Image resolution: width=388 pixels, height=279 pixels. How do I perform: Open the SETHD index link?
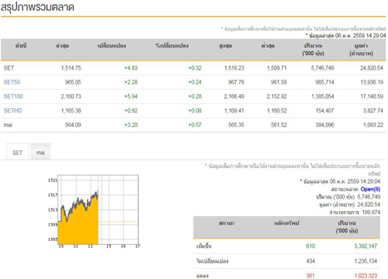coord(12,111)
